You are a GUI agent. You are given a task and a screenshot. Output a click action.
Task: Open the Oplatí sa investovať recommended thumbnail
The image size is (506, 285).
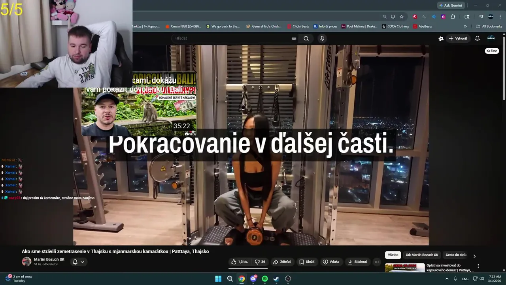405,268
